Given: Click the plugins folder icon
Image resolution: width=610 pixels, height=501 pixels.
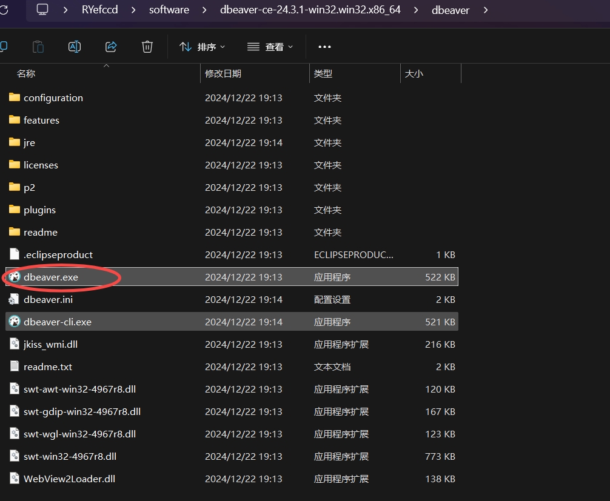Looking at the screenshot, I should pos(15,210).
